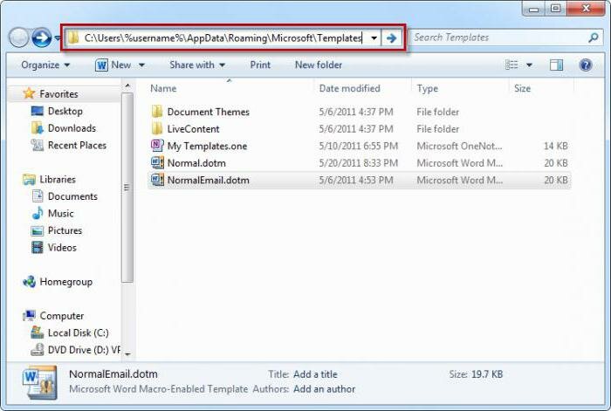Open the Videos library
This screenshot has height=411, width=611.
[x=62, y=248]
